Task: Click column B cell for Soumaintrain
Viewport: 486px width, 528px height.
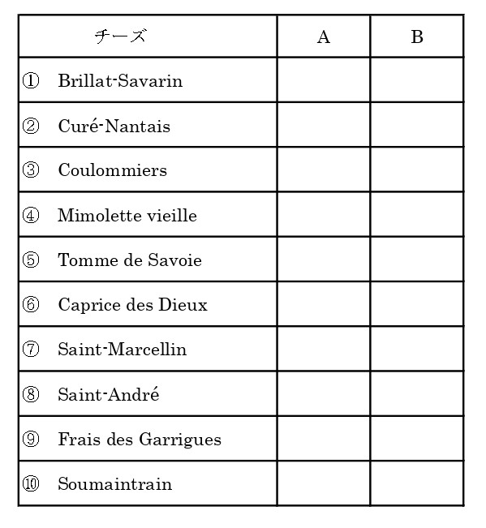Action: coord(417,483)
